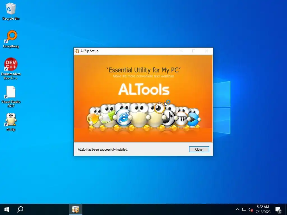Image resolution: width=287 pixels, height=215 pixels.
Task: Open the Windows Start menu
Action: tap(7, 209)
